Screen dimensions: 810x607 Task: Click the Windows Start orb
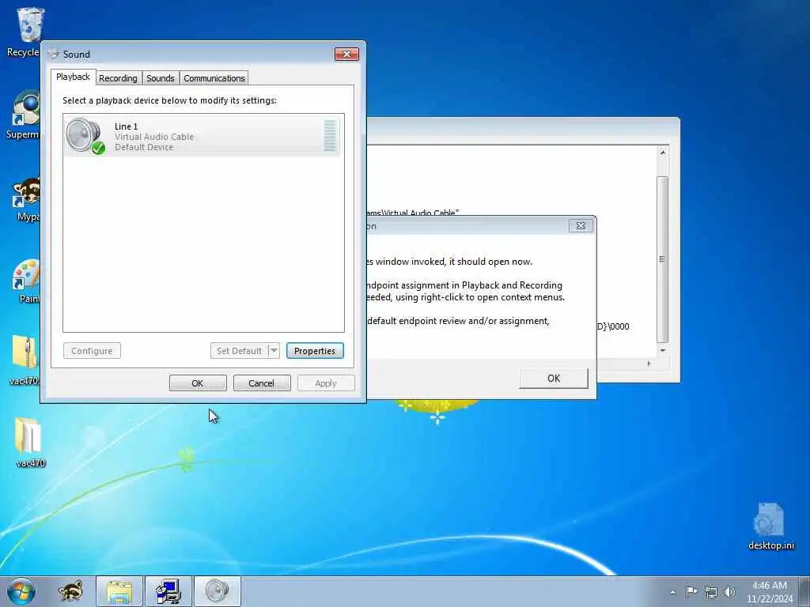(x=21, y=591)
